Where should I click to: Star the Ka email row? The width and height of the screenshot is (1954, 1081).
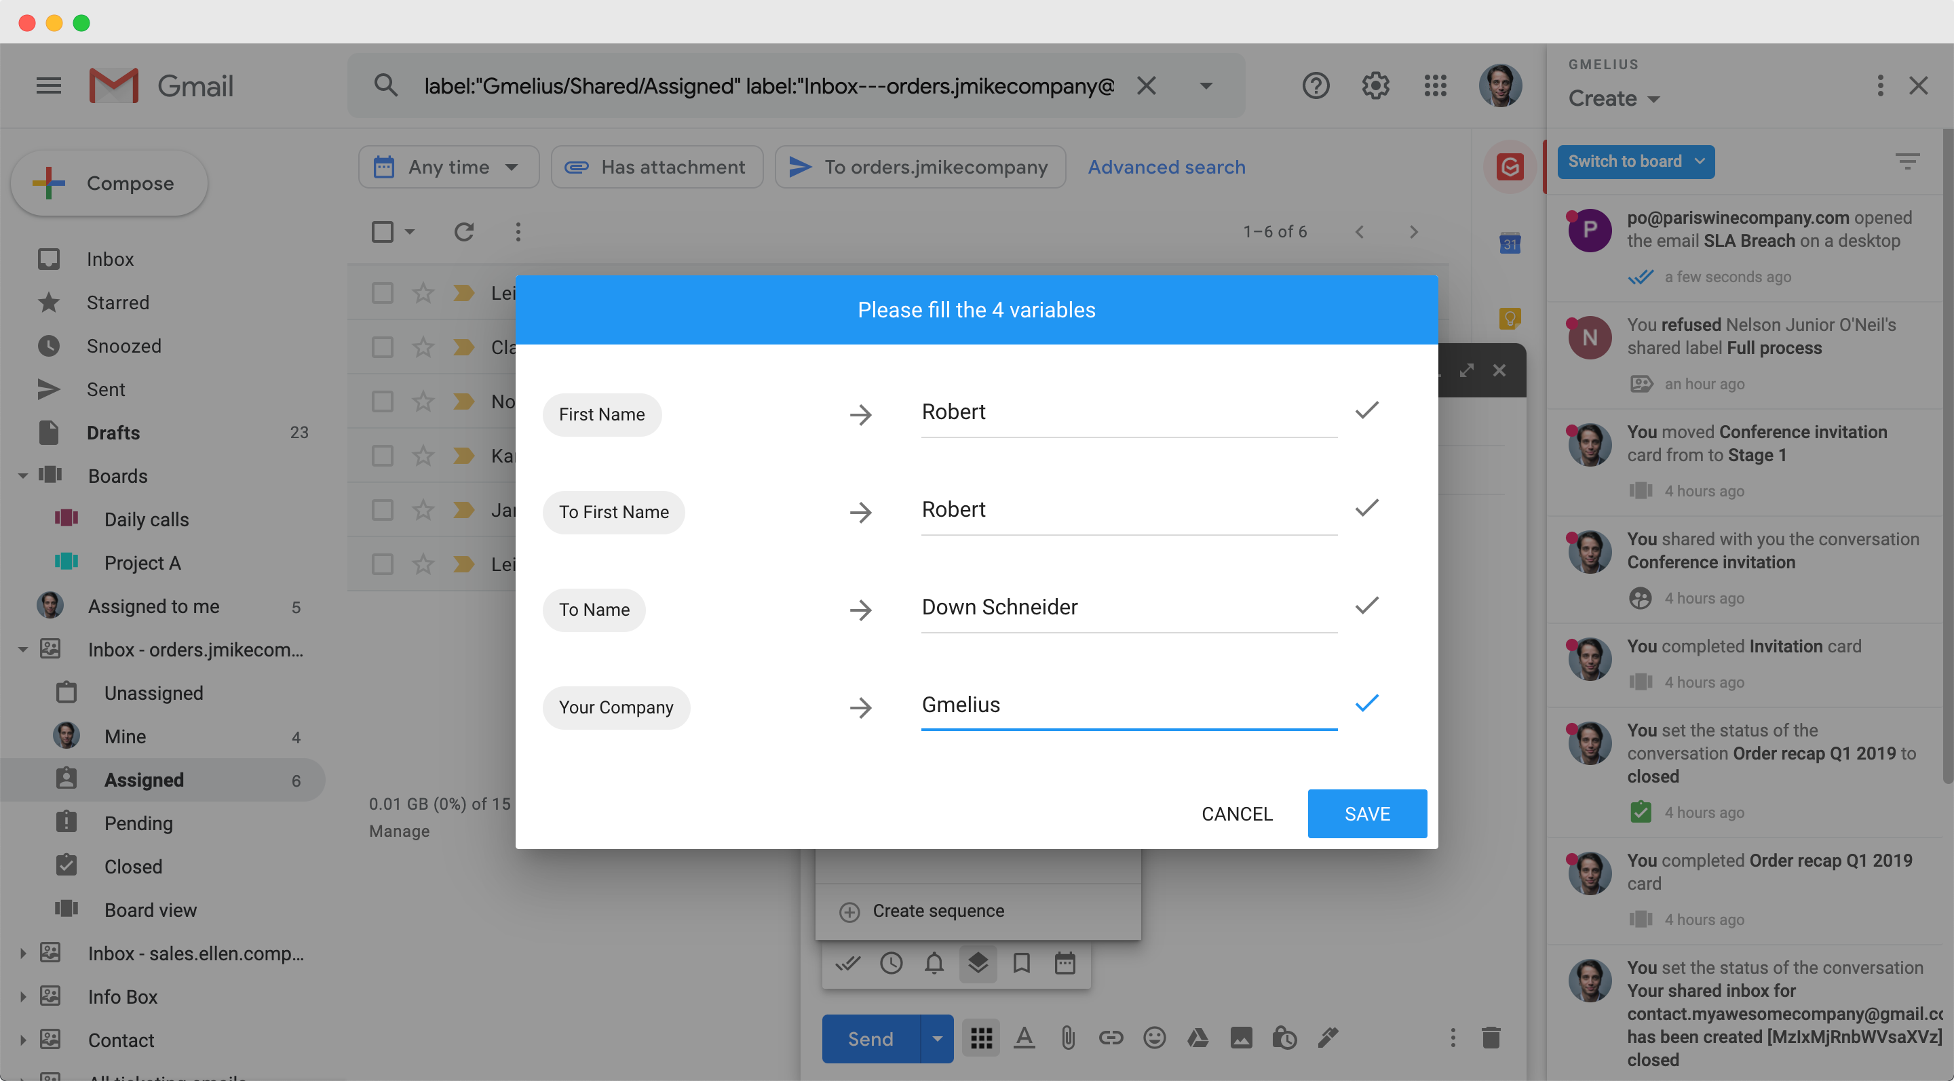pos(423,456)
